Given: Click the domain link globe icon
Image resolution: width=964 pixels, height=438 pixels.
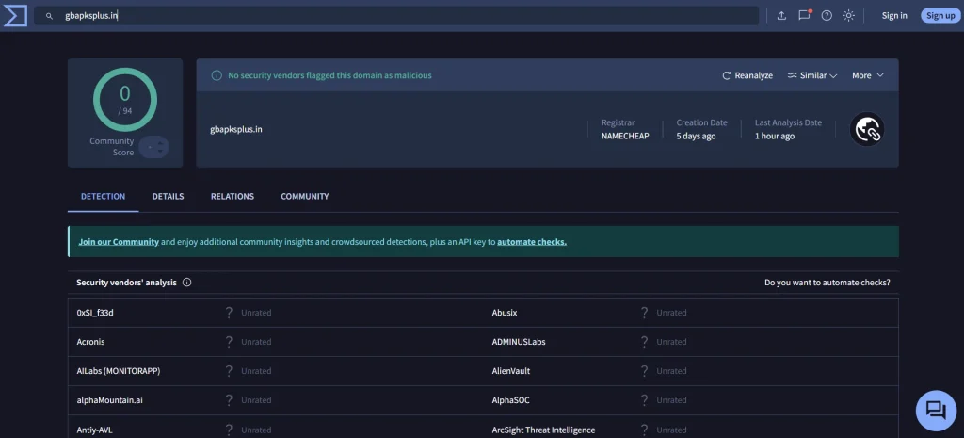Looking at the screenshot, I should click(x=867, y=129).
